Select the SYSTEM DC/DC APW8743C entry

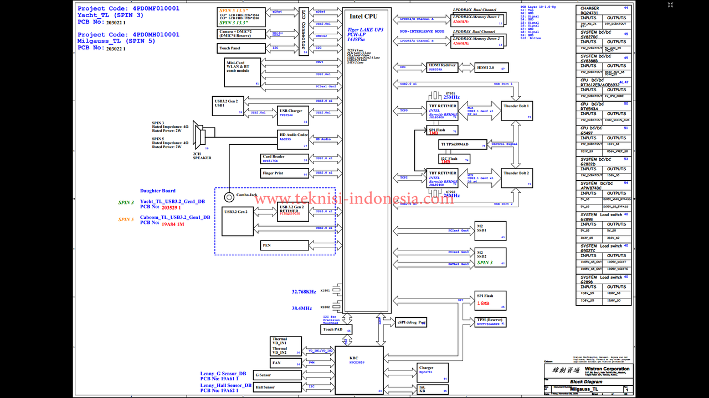pos(604,185)
